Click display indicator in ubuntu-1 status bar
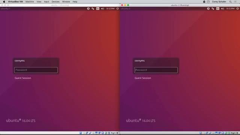The height and width of the screenshot is (135, 240). 96,133
